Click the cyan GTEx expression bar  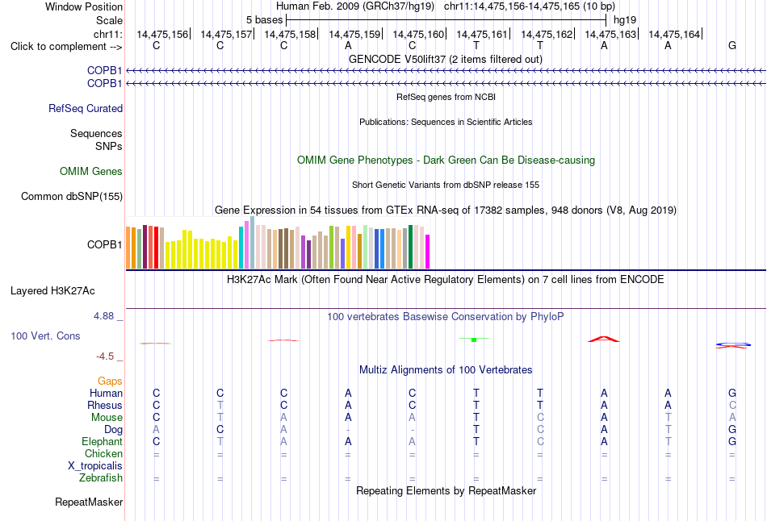241,248
